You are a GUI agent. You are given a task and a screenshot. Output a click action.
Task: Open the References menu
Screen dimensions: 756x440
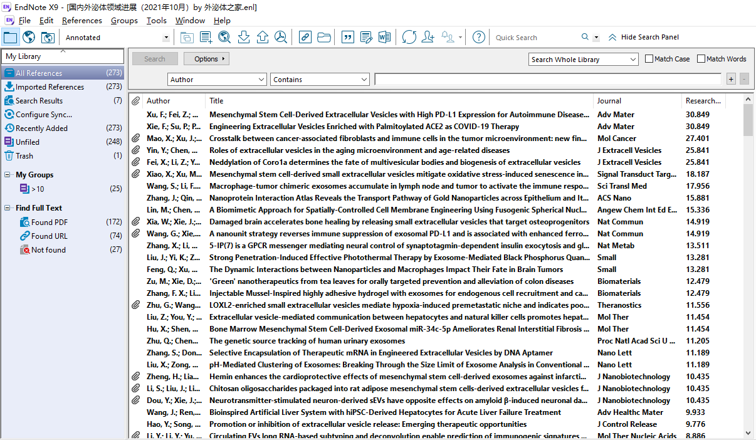[x=82, y=20]
